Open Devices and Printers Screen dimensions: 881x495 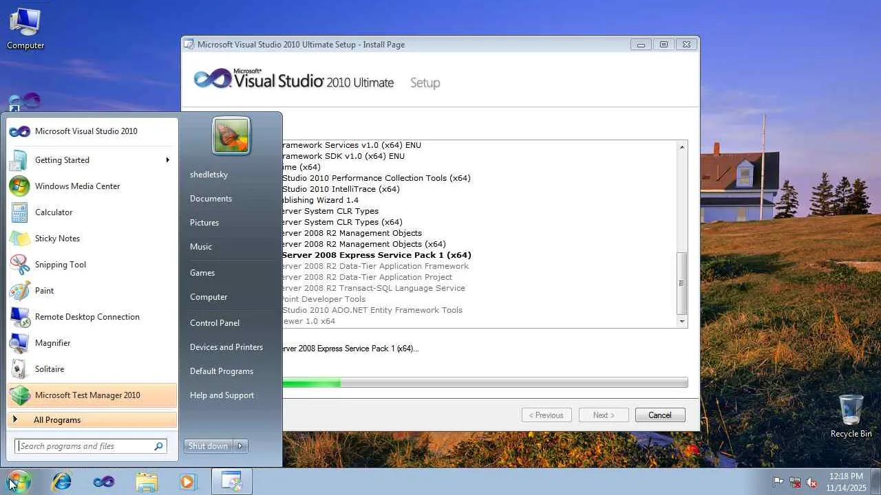coord(226,347)
